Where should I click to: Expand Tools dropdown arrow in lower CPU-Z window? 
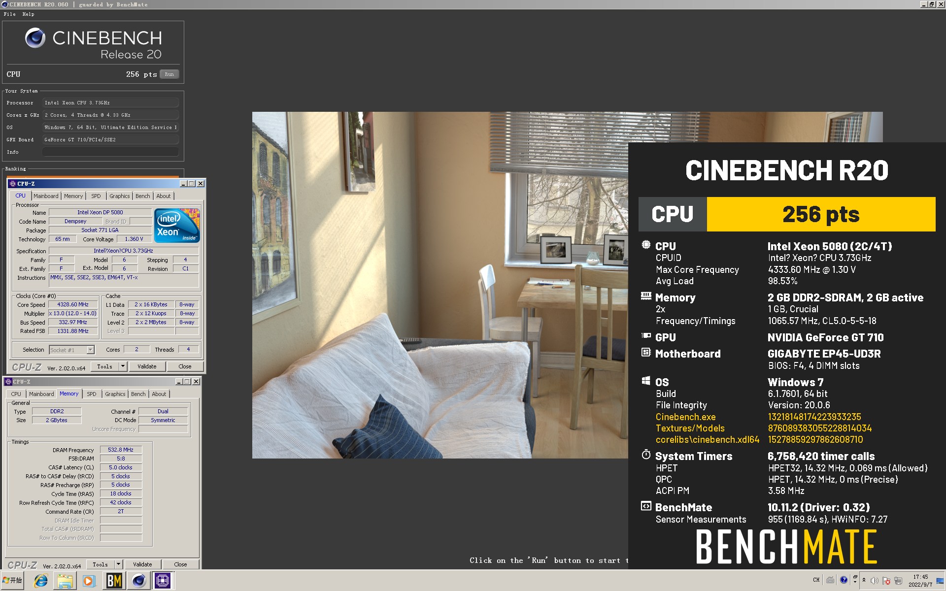(119, 564)
